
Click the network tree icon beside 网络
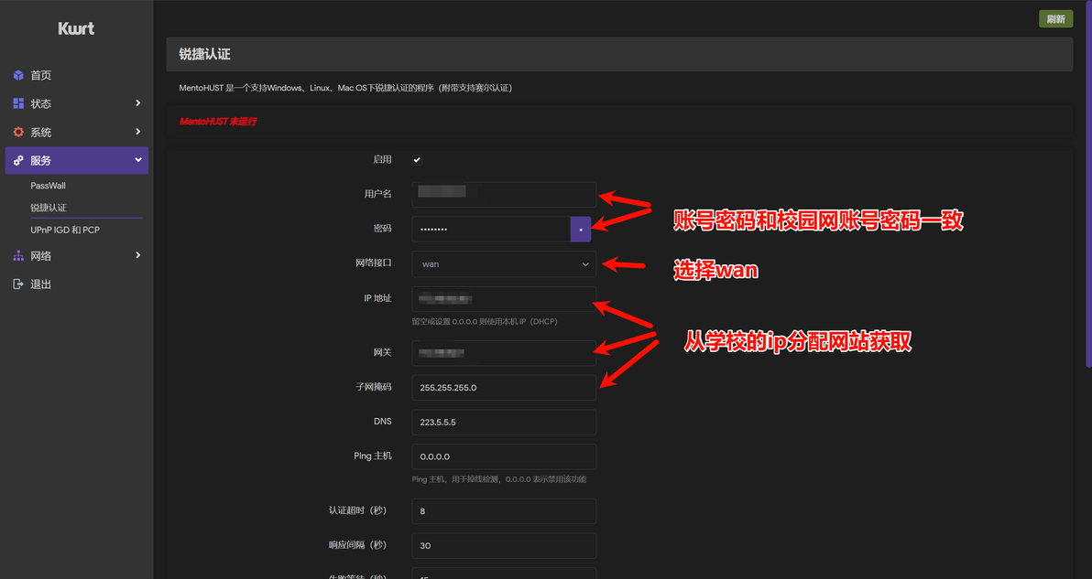[19, 256]
